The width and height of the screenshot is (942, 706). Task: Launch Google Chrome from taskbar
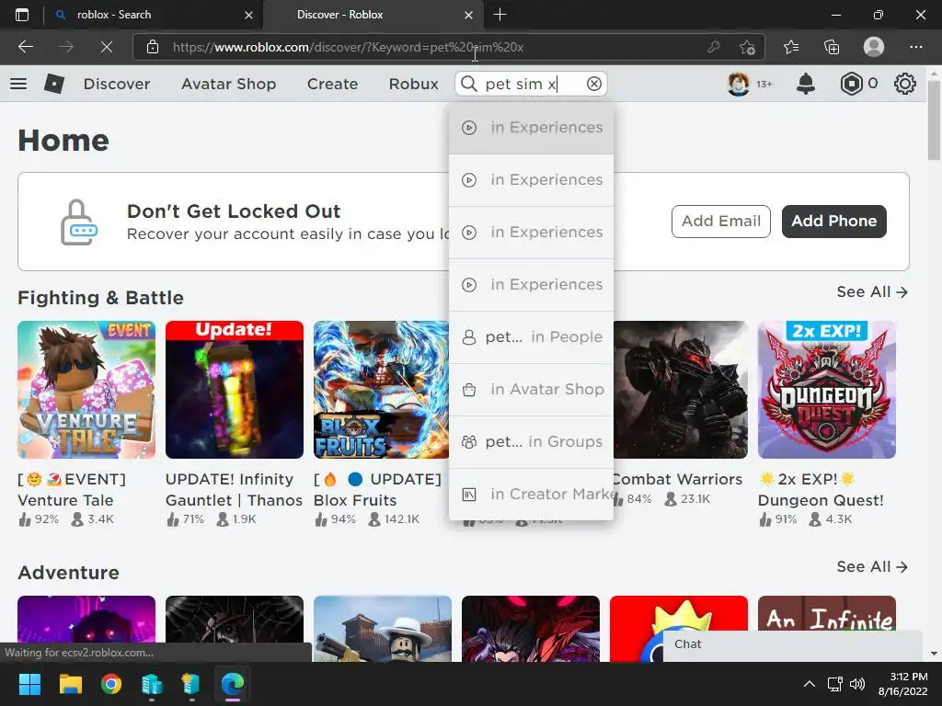pos(111,684)
